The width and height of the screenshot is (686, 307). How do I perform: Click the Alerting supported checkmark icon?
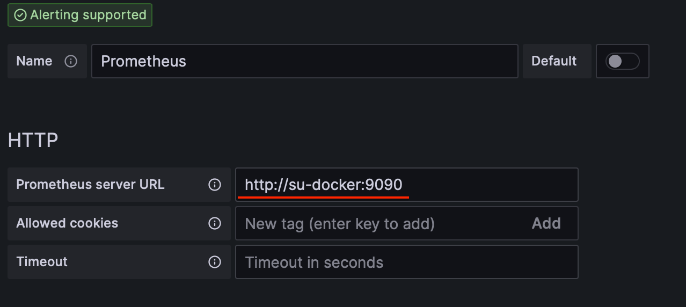click(20, 15)
